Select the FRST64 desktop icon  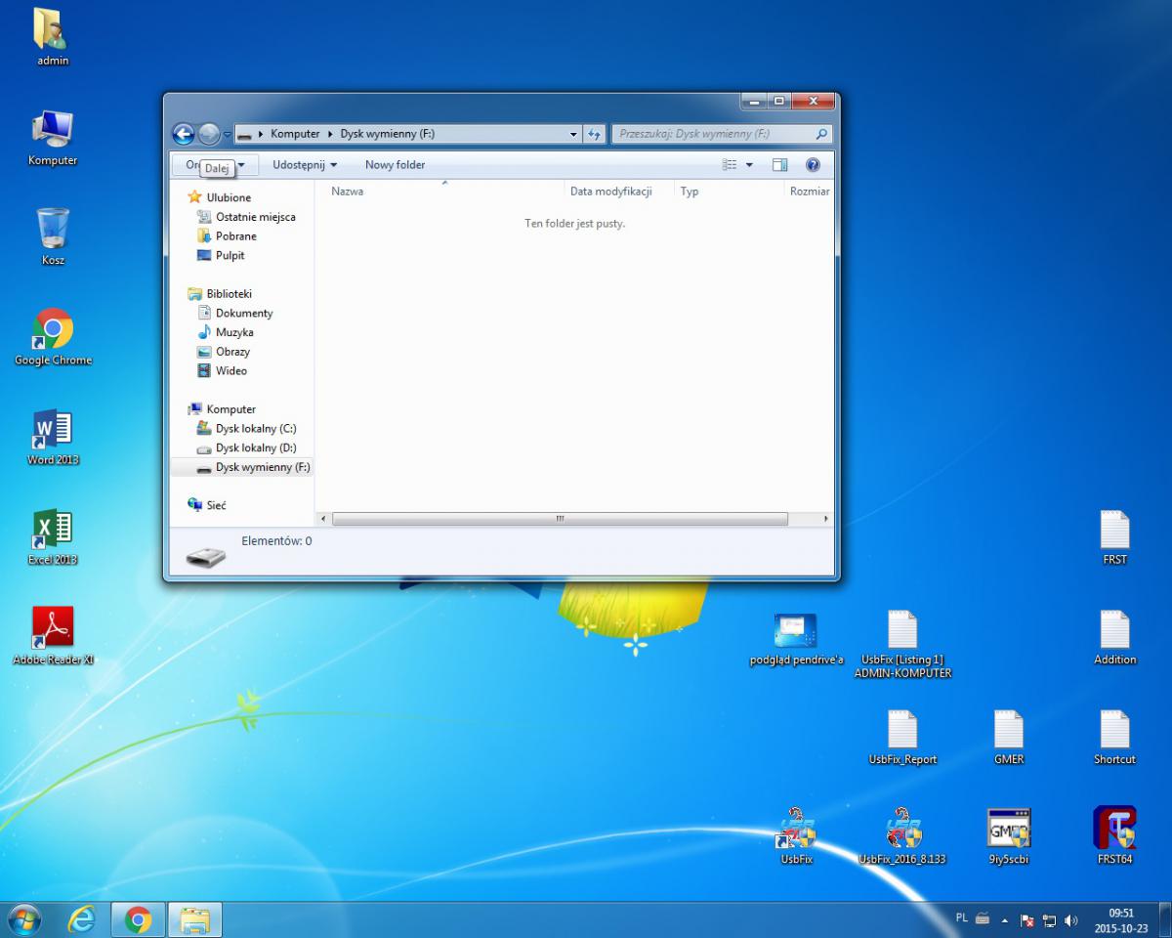[x=1114, y=835]
